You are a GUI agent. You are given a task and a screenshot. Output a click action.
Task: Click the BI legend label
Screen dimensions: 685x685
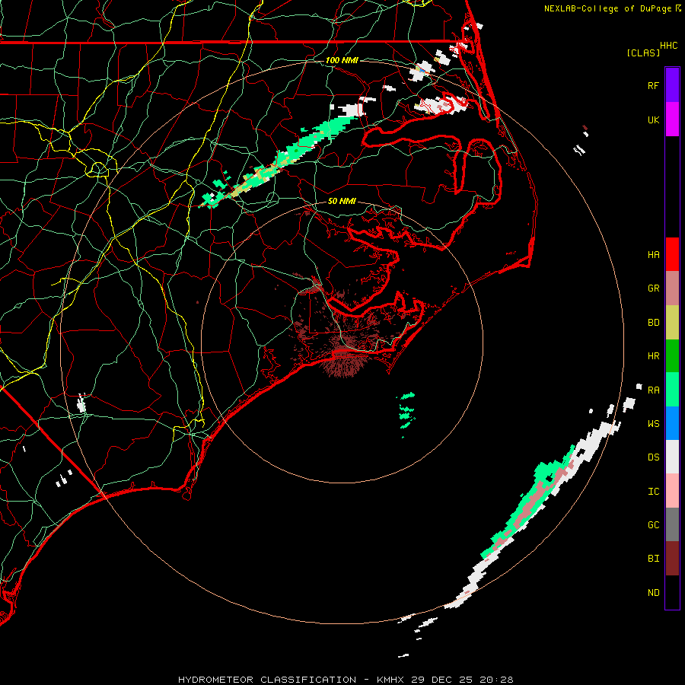pos(653,559)
